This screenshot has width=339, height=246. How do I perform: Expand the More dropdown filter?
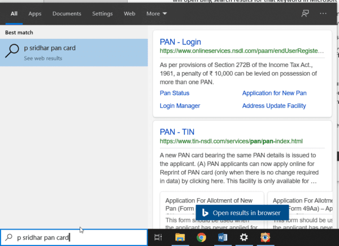[157, 14]
